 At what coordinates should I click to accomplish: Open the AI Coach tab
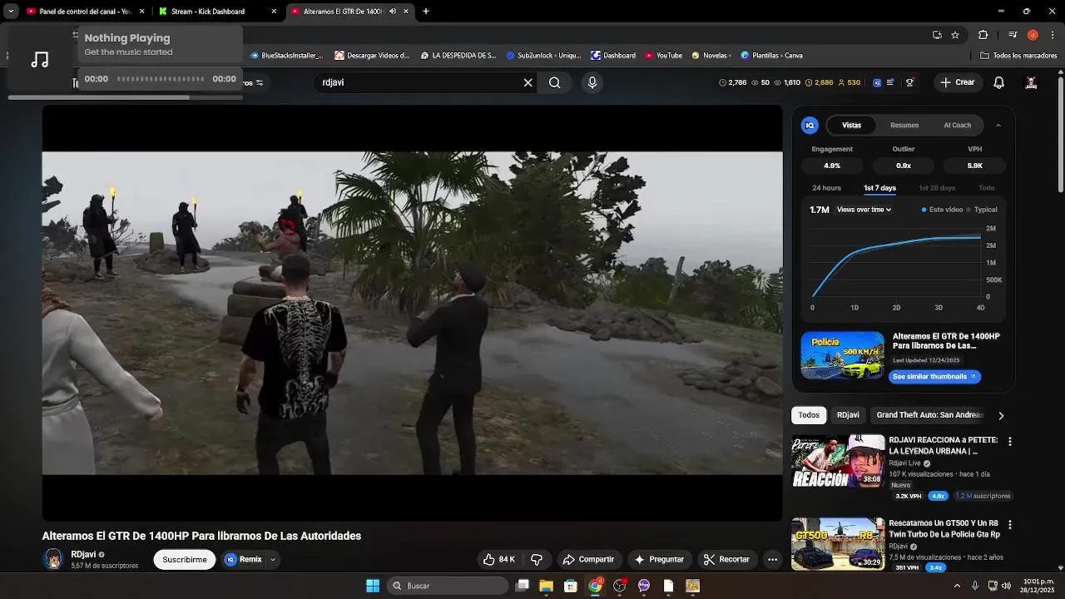click(x=957, y=125)
